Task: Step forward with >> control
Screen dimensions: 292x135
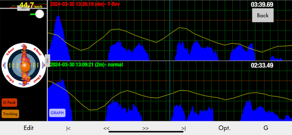Action: pos(146,128)
